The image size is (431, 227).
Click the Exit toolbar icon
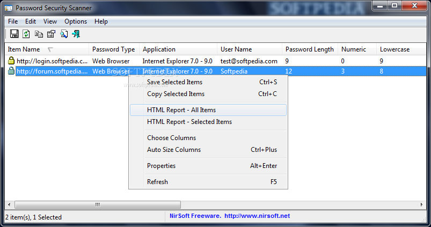point(76,34)
